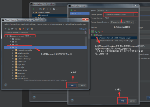Screen dimensions: 150x107
Task: Click the file tree vertical scrollbar
Action: coord(86,41)
